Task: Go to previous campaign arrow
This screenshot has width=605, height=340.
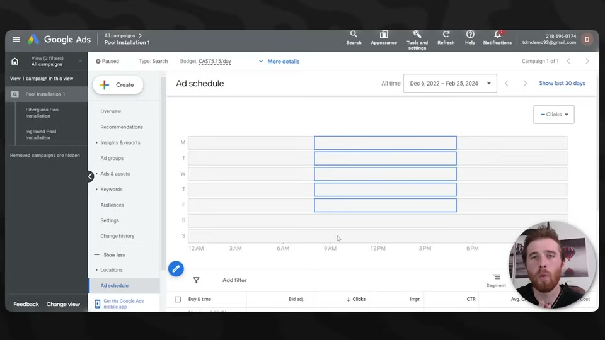Action: [568, 61]
